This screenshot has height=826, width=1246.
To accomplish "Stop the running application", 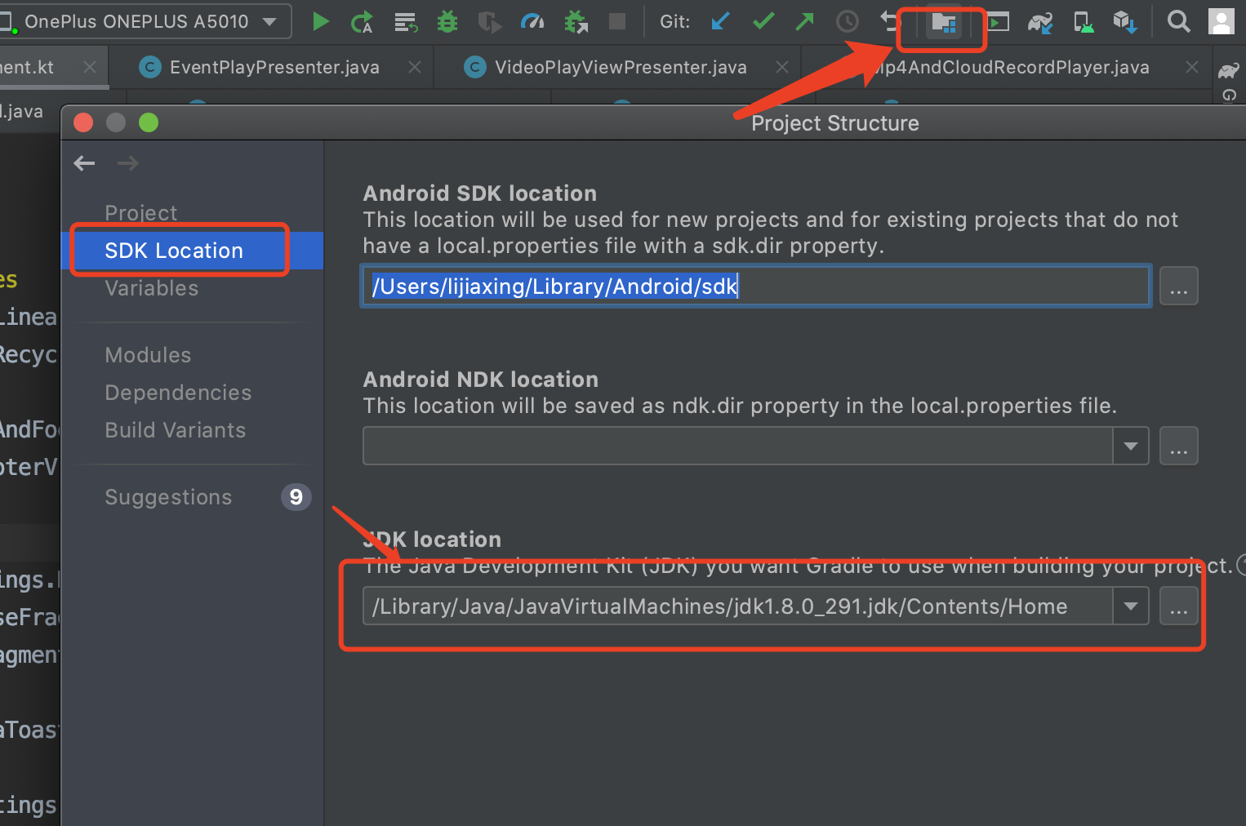I will (x=617, y=21).
